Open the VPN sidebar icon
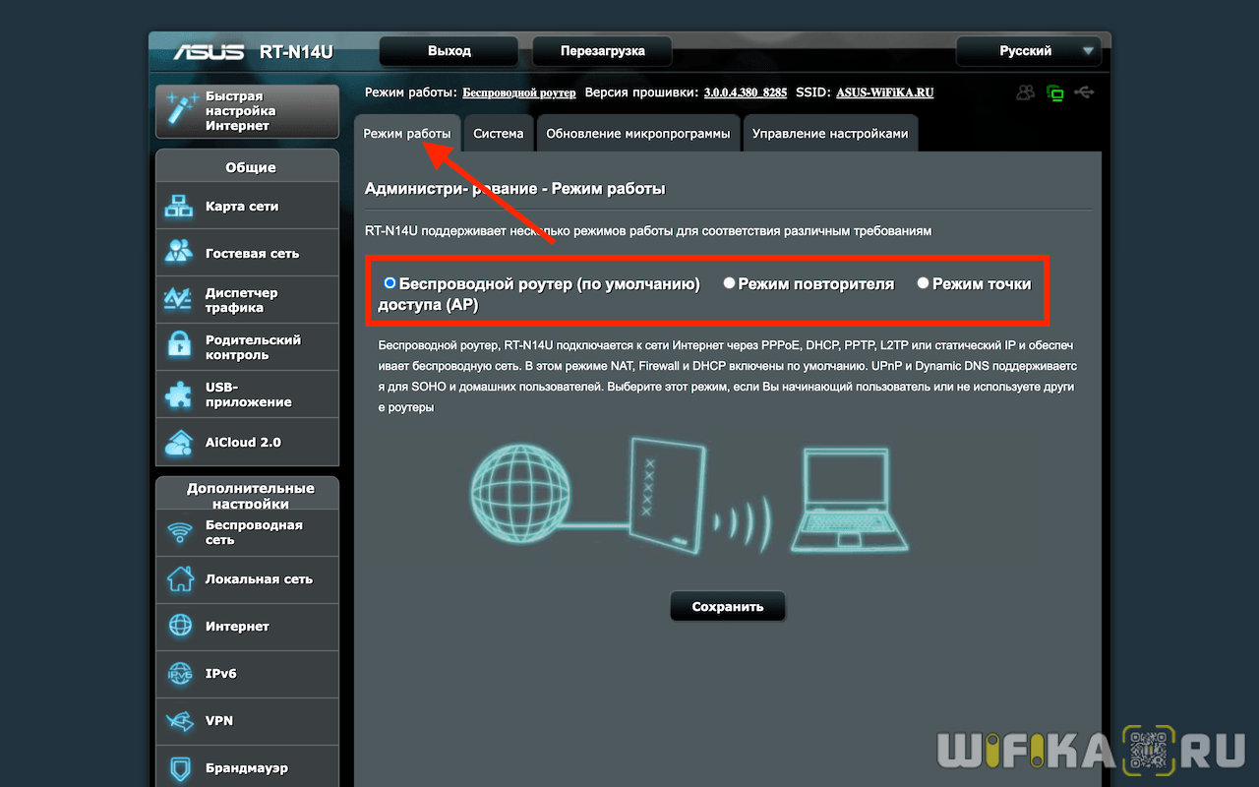 point(179,720)
